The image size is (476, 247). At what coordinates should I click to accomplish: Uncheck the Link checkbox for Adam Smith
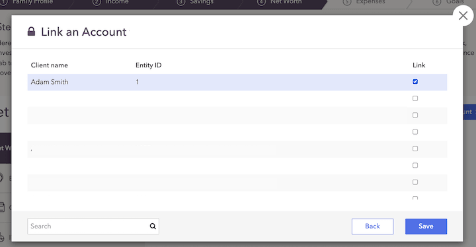point(415,82)
